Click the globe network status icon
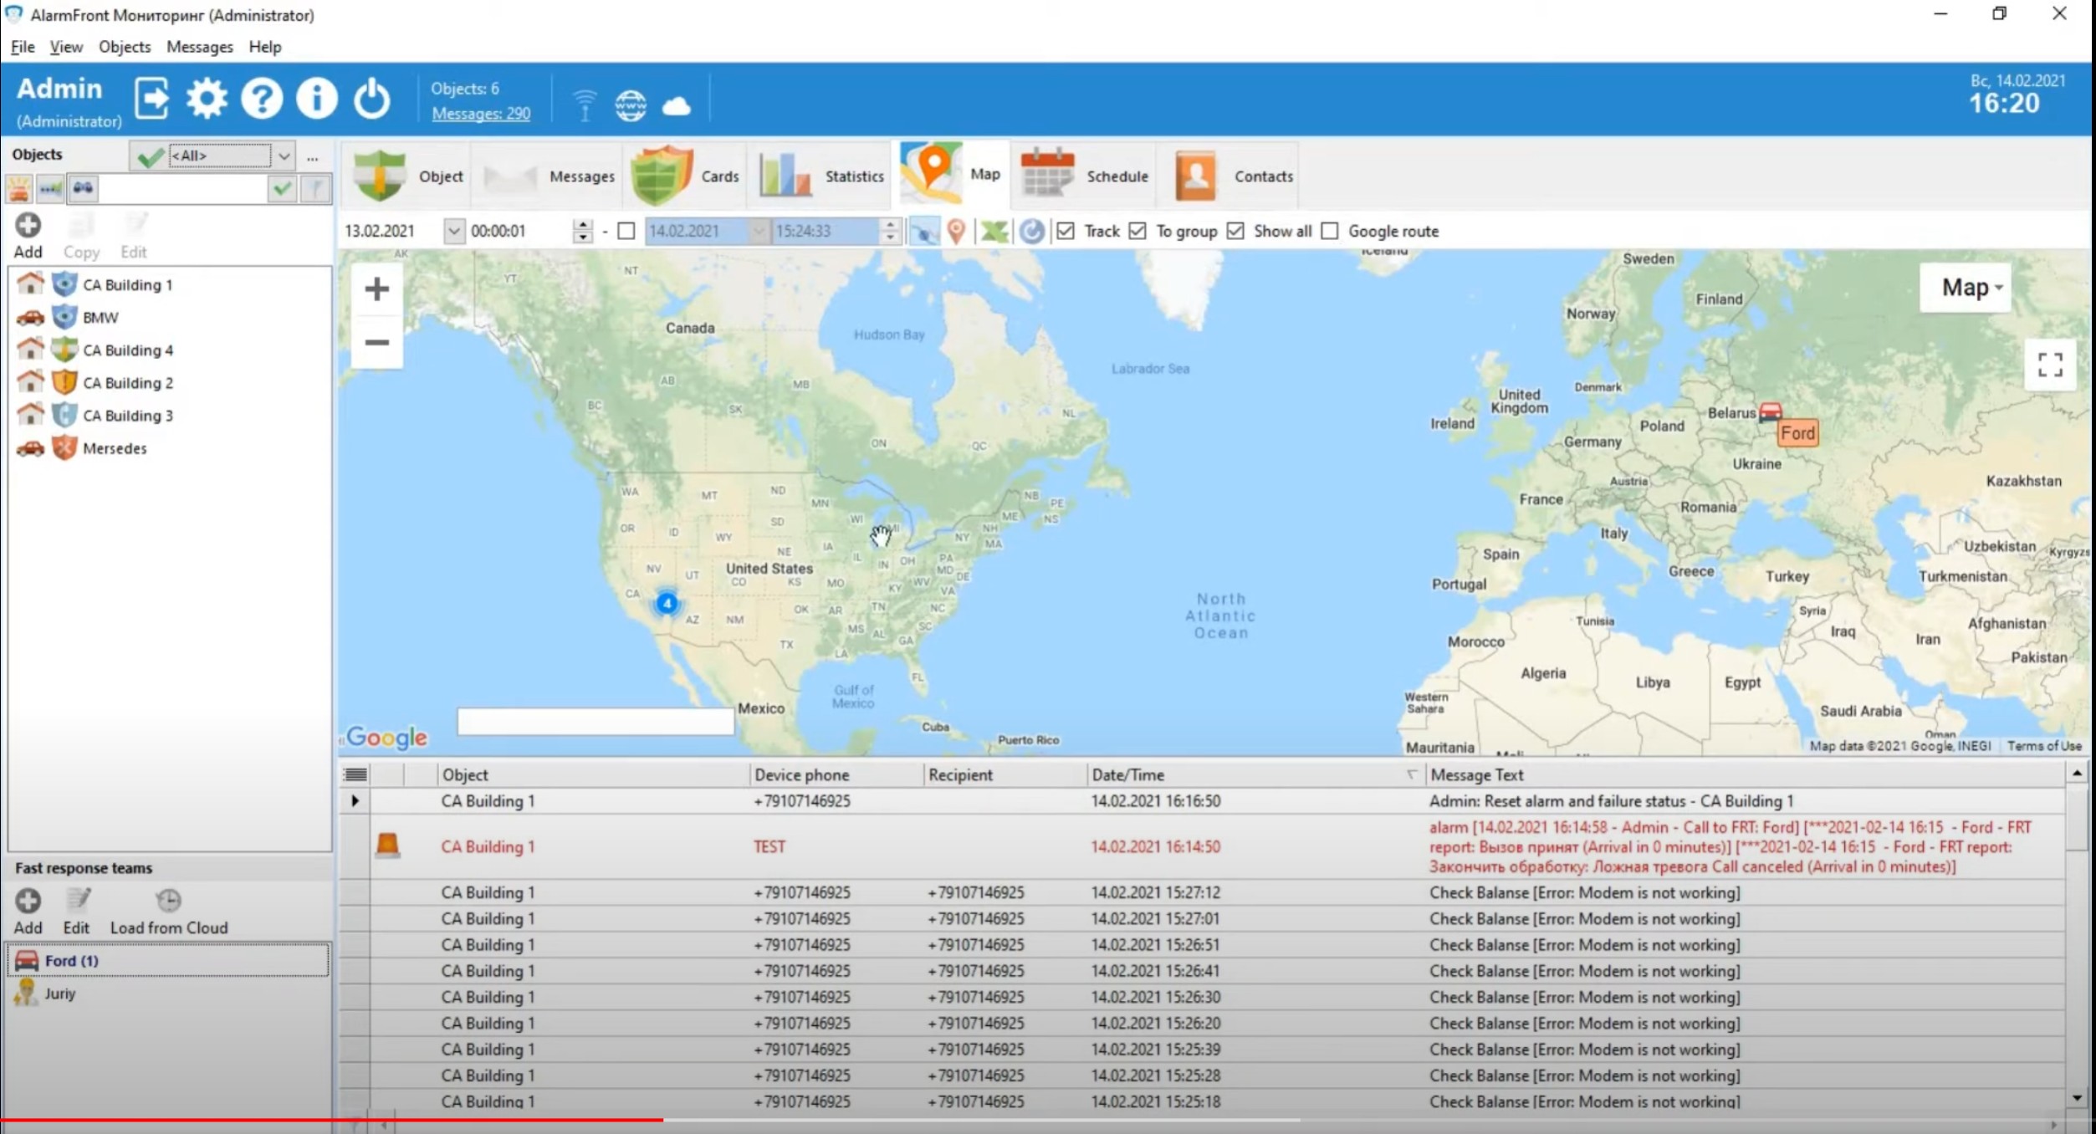Screen dimensions: 2096x1134 (631, 105)
